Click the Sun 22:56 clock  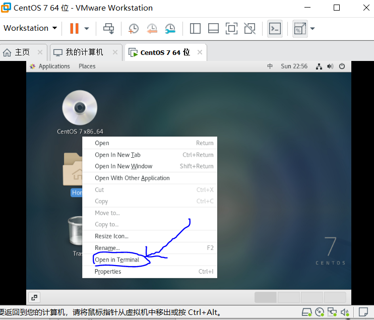294,67
